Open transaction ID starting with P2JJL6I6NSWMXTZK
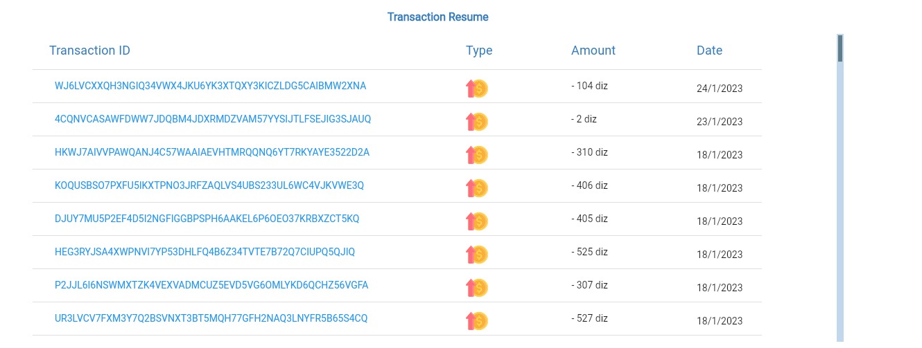This screenshot has height=348, width=922. pyautogui.click(x=211, y=285)
